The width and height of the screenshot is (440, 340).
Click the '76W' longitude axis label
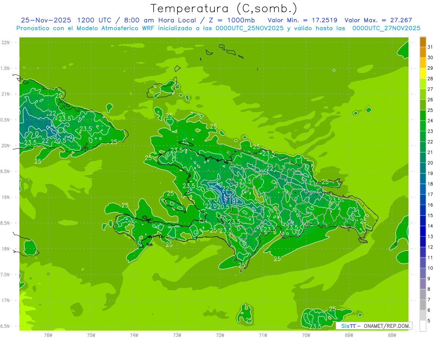point(48,335)
